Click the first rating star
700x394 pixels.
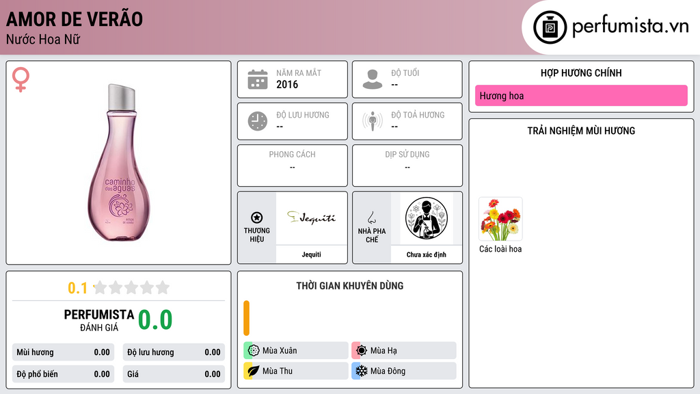pos(100,287)
